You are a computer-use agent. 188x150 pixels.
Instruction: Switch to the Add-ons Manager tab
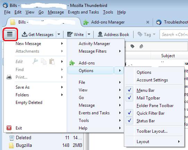pos(108,22)
